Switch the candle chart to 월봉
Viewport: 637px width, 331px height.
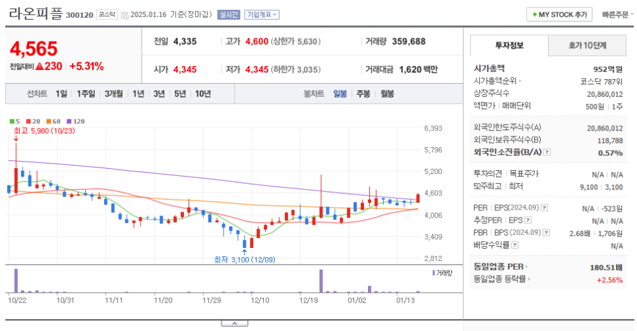click(386, 94)
